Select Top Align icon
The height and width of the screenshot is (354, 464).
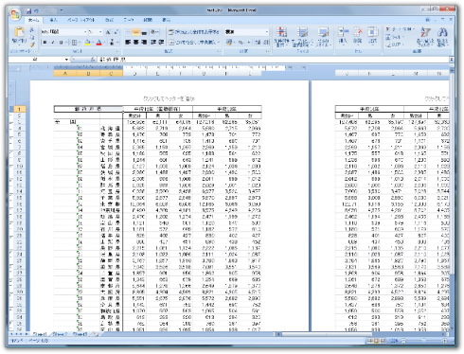tap(128, 32)
